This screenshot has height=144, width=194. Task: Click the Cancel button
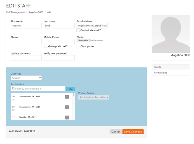[116, 132]
